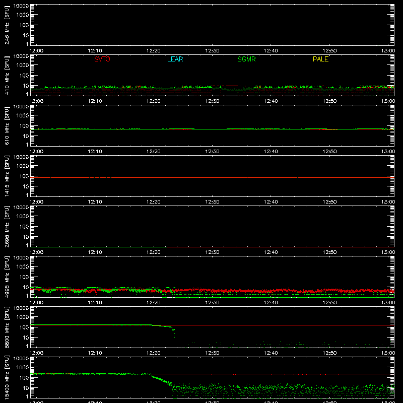Click the 610 MHz panel's 12:50 time label
The image size is (403, 403).
329,152
